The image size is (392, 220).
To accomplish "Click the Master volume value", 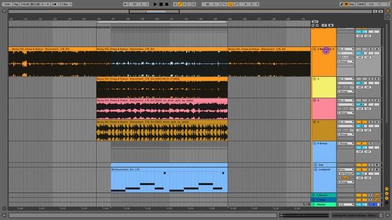I will coord(361,204).
